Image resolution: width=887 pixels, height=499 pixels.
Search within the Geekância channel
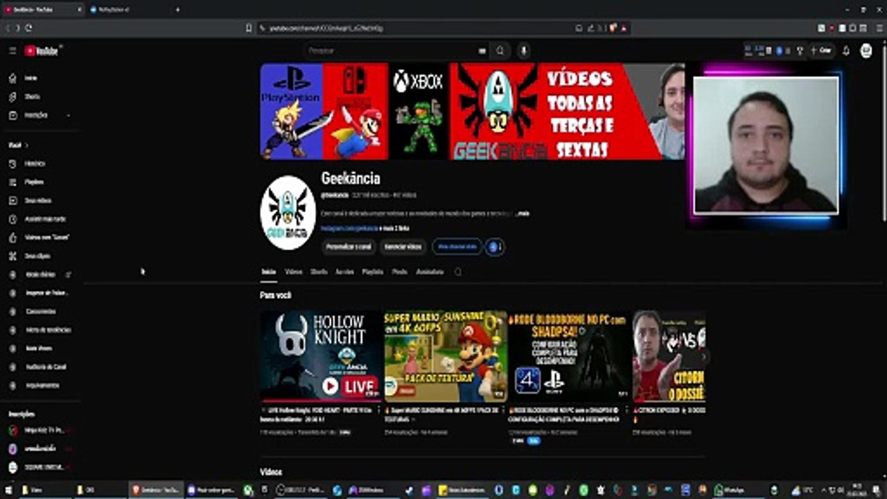(x=457, y=272)
